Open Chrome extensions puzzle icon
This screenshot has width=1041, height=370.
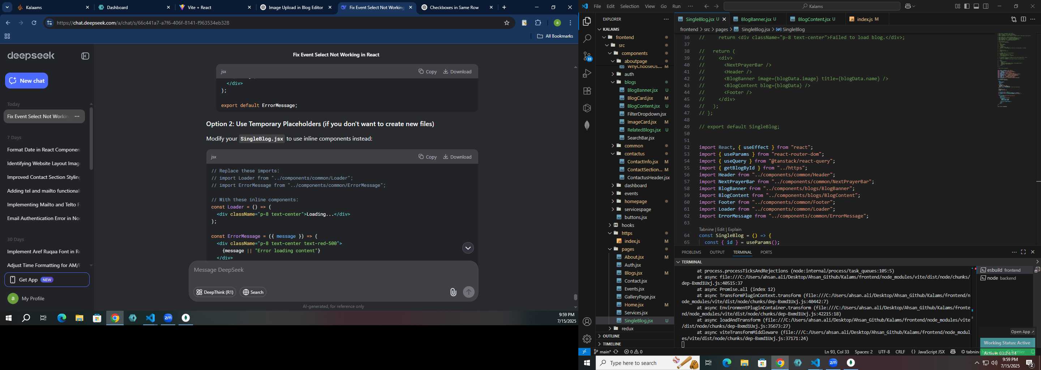538,23
